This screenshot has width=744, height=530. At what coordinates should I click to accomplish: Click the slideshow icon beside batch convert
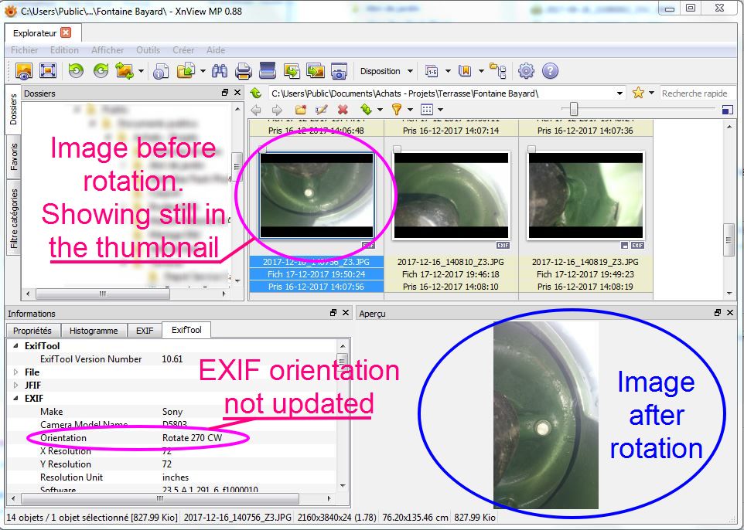coord(316,71)
